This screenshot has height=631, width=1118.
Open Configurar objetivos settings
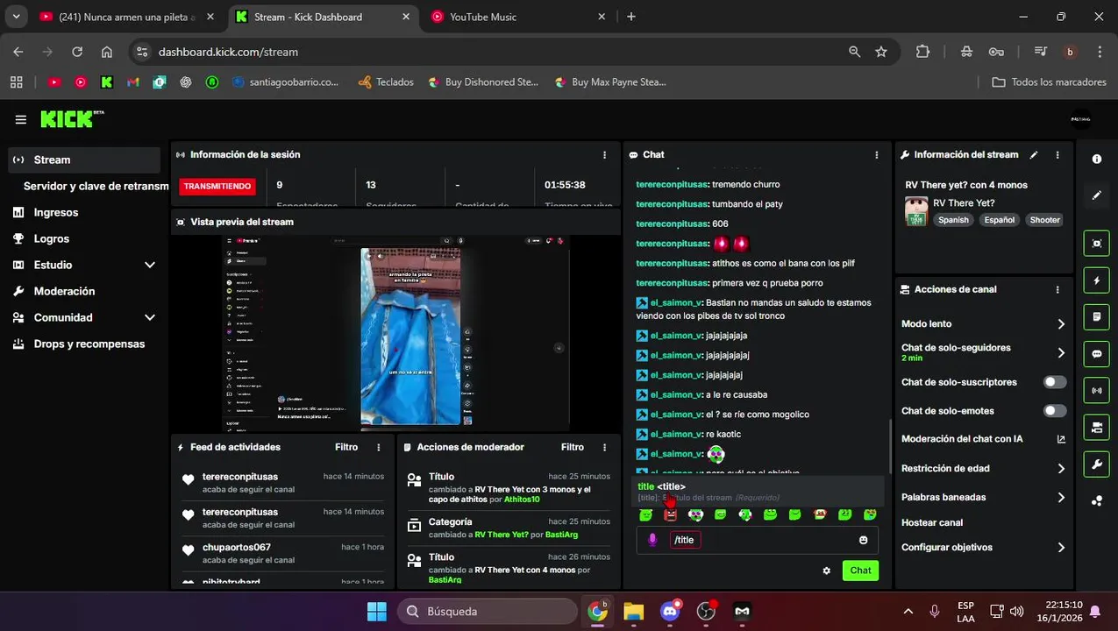983,547
